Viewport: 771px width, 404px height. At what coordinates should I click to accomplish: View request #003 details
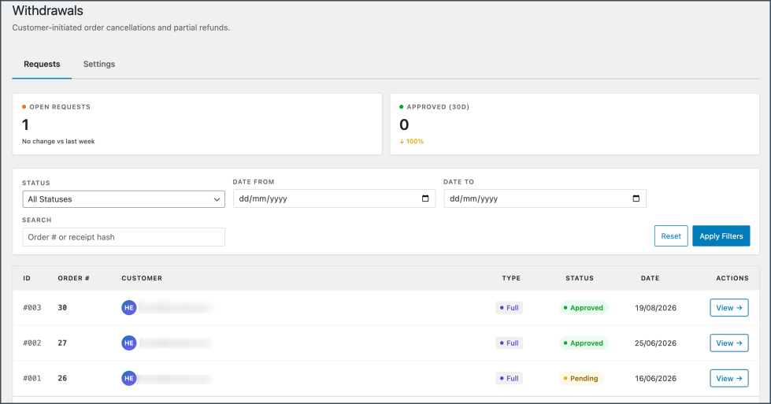(728, 308)
